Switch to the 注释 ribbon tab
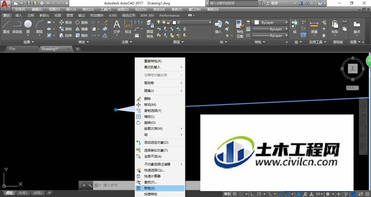The width and height of the screenshot is (371, 197). (30, 15)
